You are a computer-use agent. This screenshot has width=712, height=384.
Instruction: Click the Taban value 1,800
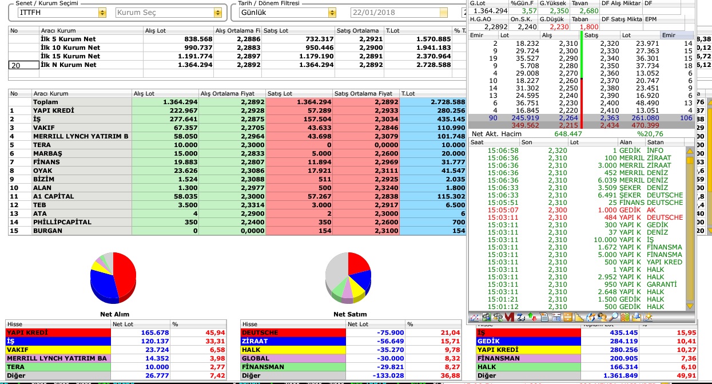pyautogui.click(x=588, y=26)
